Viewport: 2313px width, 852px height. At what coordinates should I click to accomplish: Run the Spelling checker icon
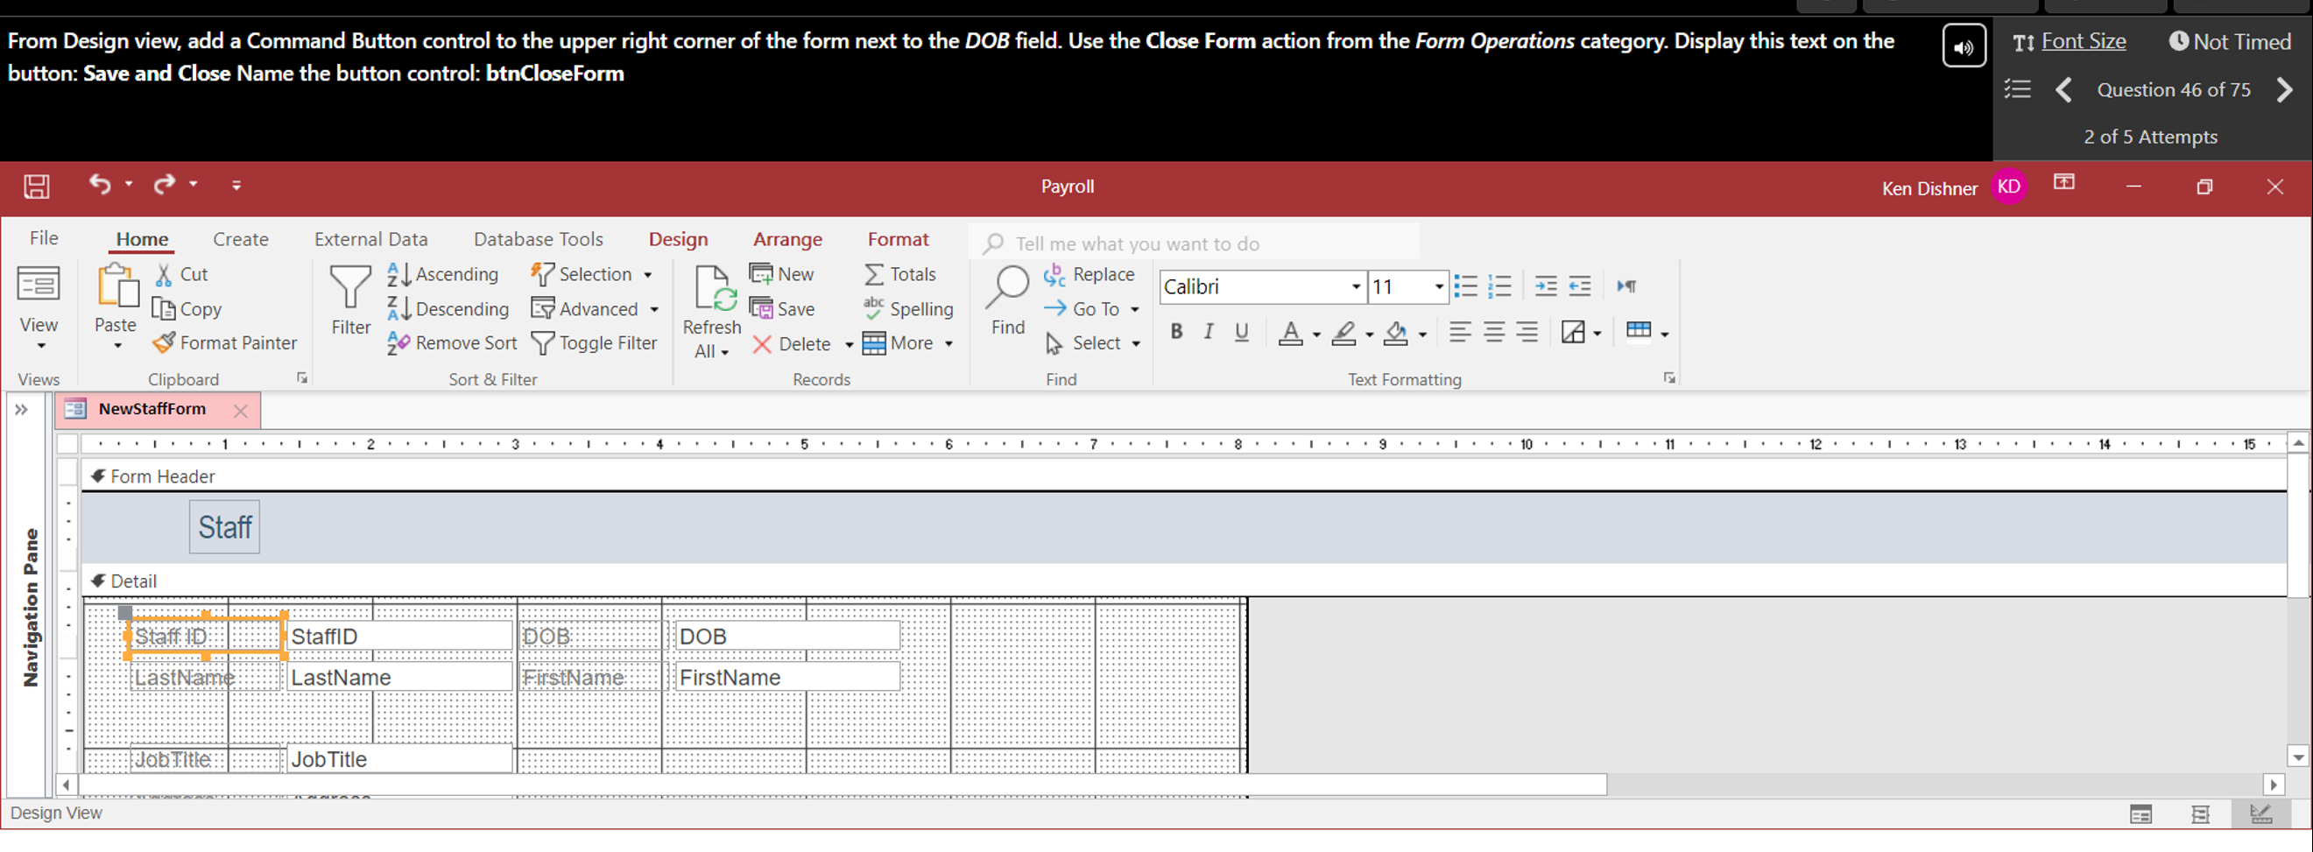pyautogui.click(x=873, y=308)
